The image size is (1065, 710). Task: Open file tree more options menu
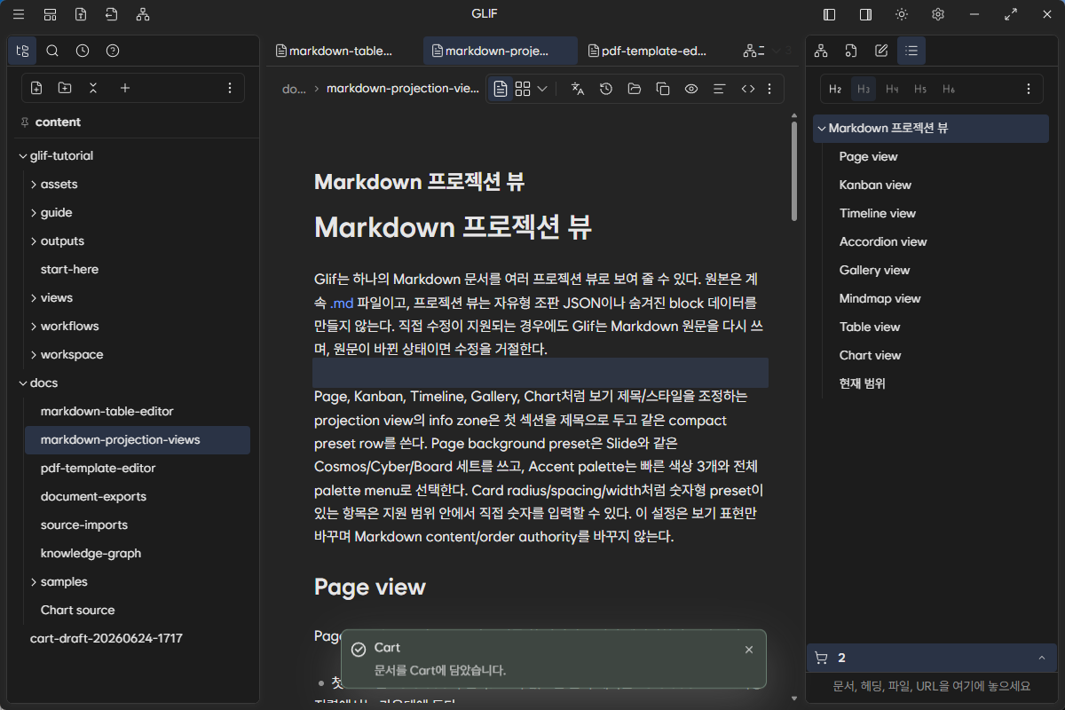point(230,88)
